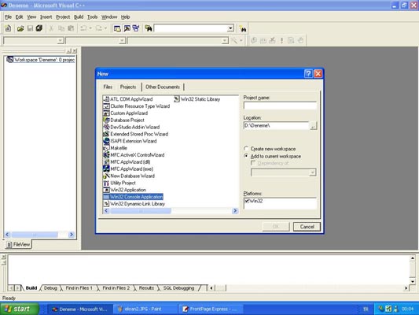The width and height of the screenshot is (419, 315).
Task: Click the OK button in New dialog
Action: click(x=276, y=227)
